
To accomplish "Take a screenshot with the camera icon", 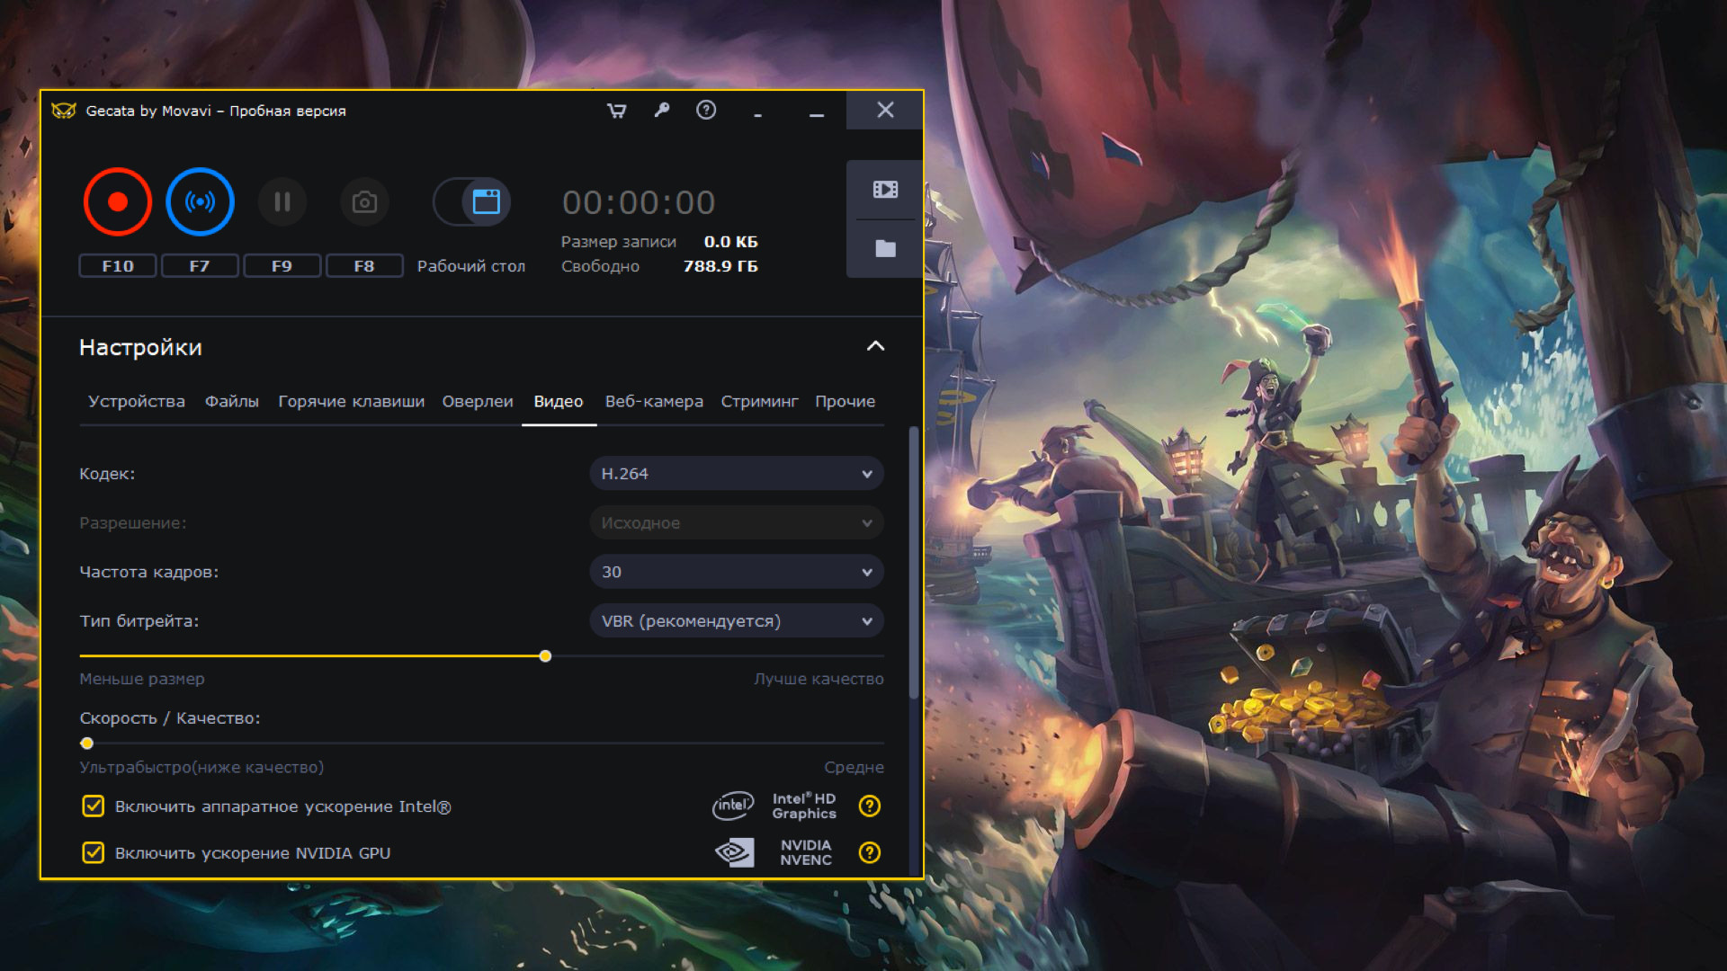I will click(364, 201).
